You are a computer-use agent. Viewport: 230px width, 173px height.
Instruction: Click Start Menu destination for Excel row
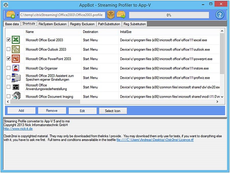click(90, 40)
